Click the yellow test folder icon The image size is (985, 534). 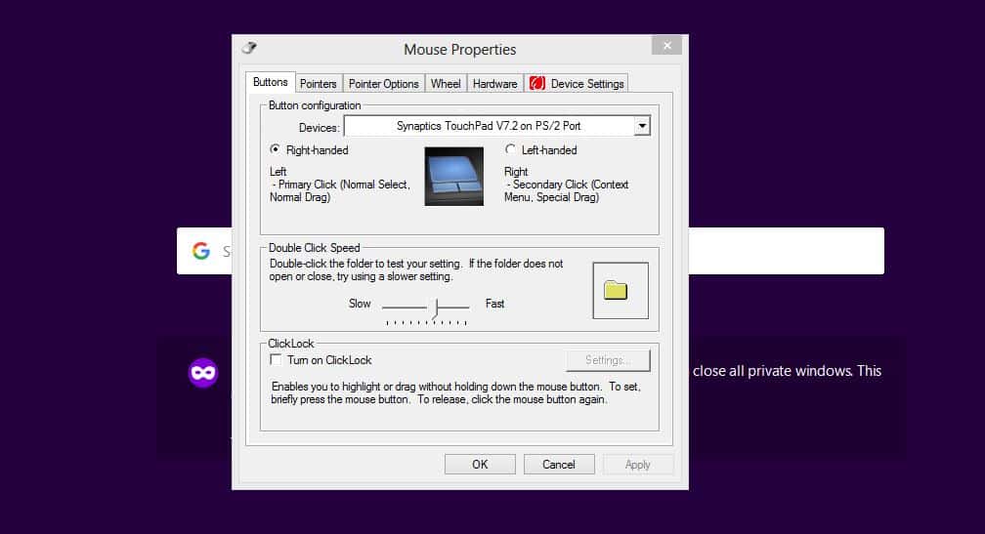615,290
